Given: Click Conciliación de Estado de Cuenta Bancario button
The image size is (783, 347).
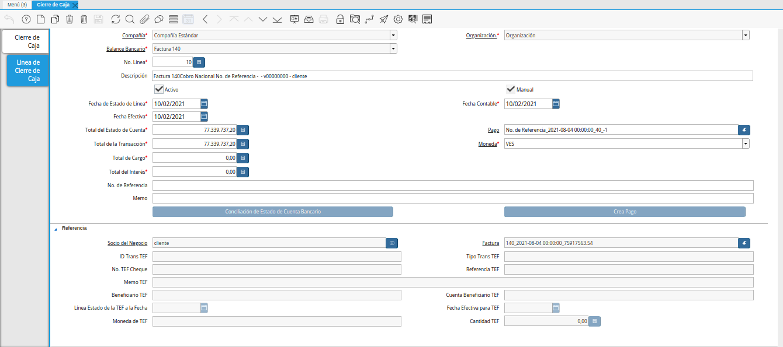Looking at the screenshot, I should click(x=273, y=212).
